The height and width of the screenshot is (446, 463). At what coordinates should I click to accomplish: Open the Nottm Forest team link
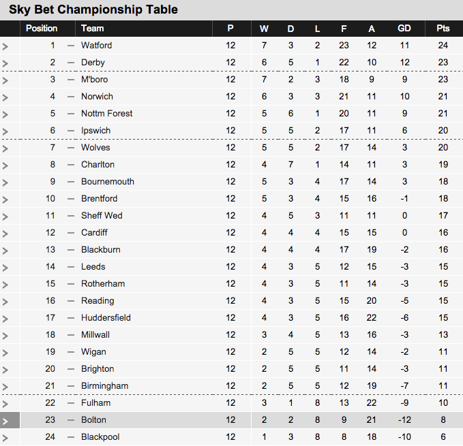click(106, 114)
